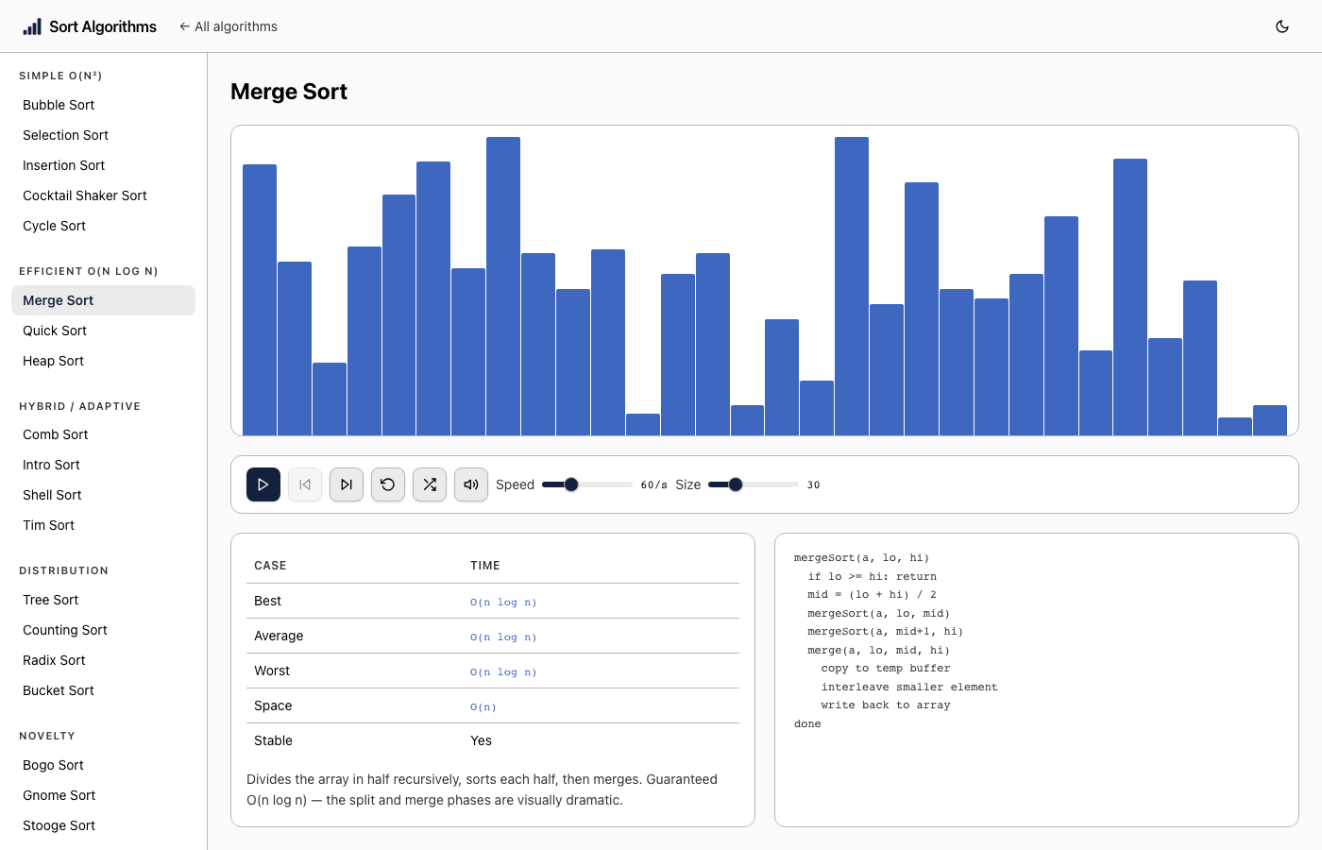
Task: Open Quick Sort in the sidebar
Action: click(x=104, y=331)
